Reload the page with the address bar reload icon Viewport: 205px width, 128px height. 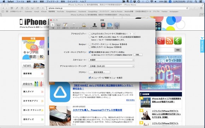[x=187, y=8]
